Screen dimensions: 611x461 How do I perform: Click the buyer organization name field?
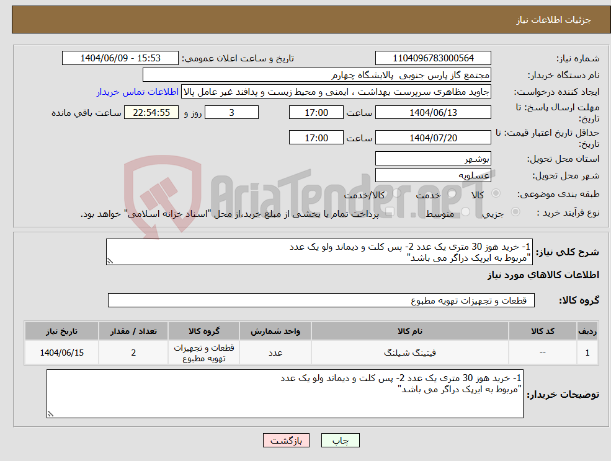pyautogui.click(x=317, y=75)
